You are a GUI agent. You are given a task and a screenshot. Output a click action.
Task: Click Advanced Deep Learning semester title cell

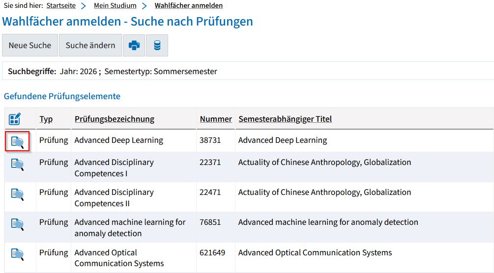pos(283,140)
